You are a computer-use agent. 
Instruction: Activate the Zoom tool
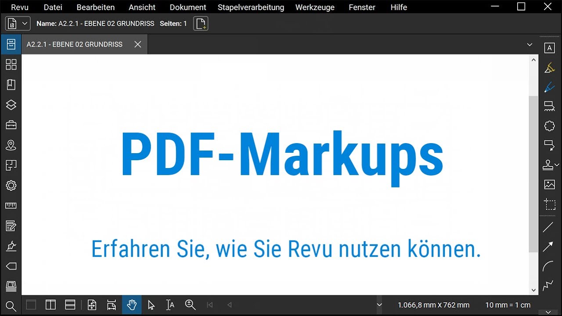(x=190, y=305)
